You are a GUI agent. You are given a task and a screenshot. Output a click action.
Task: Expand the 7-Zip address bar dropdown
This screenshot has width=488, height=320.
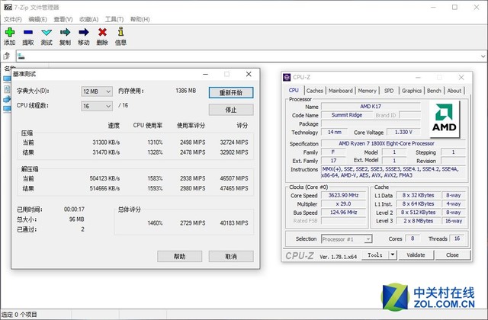(x=483, y=56)
